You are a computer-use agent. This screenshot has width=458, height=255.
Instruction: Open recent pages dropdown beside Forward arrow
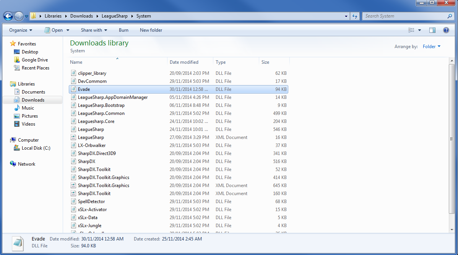26,16
